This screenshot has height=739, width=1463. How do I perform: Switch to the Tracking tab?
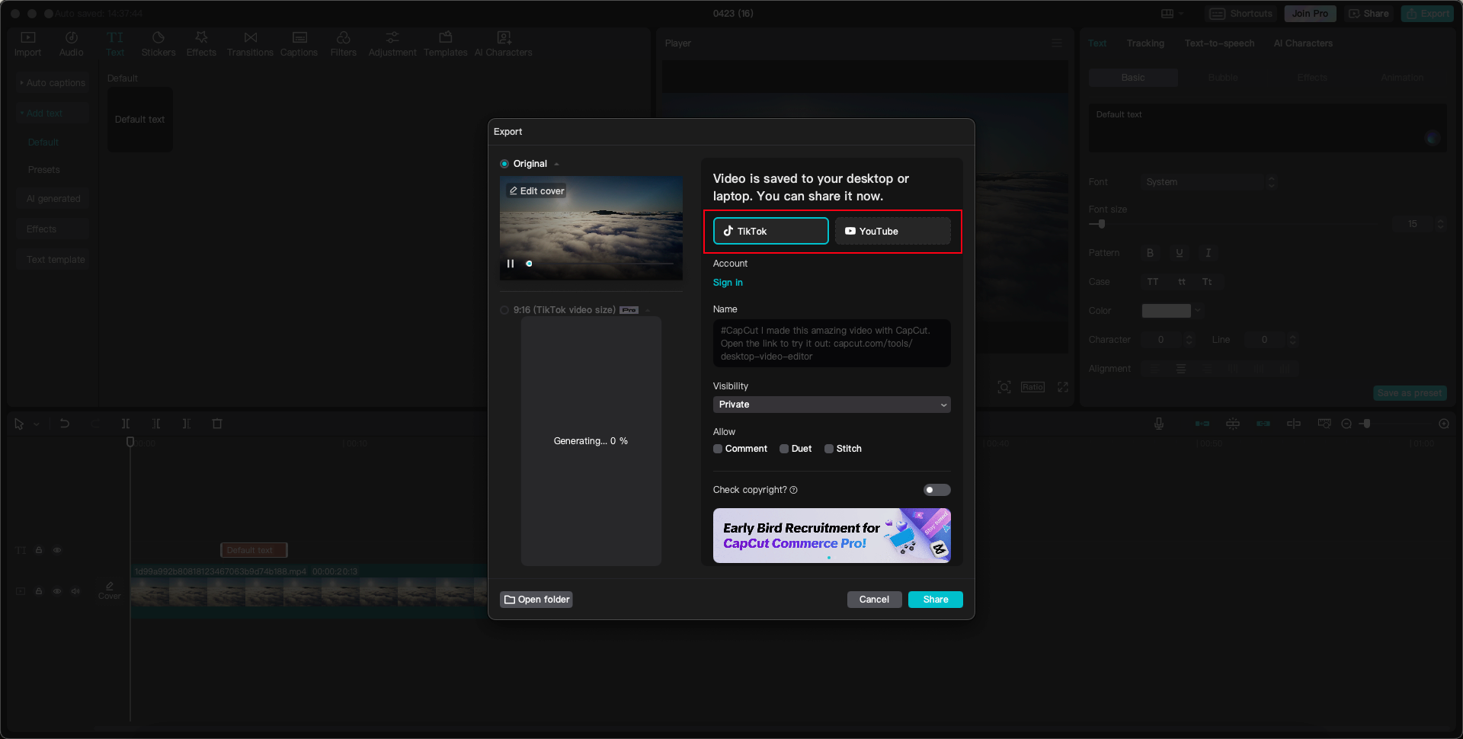coord(1145,43)
